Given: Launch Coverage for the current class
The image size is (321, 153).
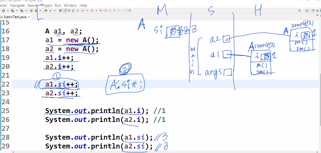Looking at the screenshot, I should click(12, 11).
